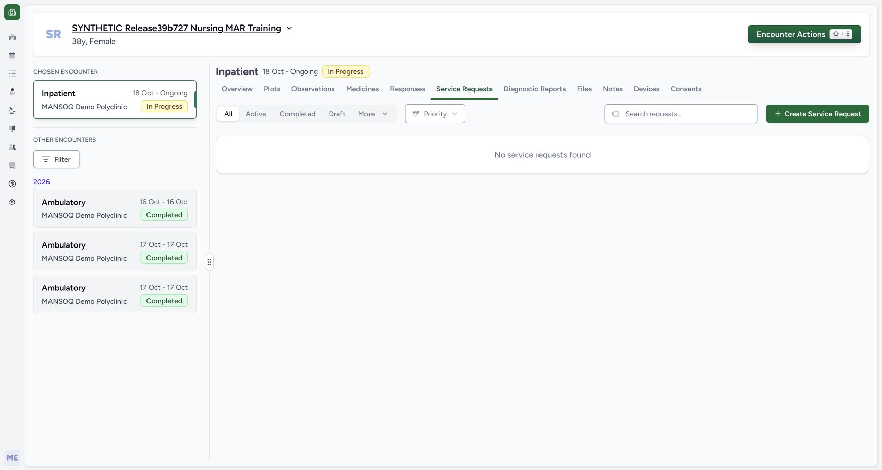The width and height of the screenshot is (882, 470).
Task: Switch to the Observations tab
Action: click(313, 89)
